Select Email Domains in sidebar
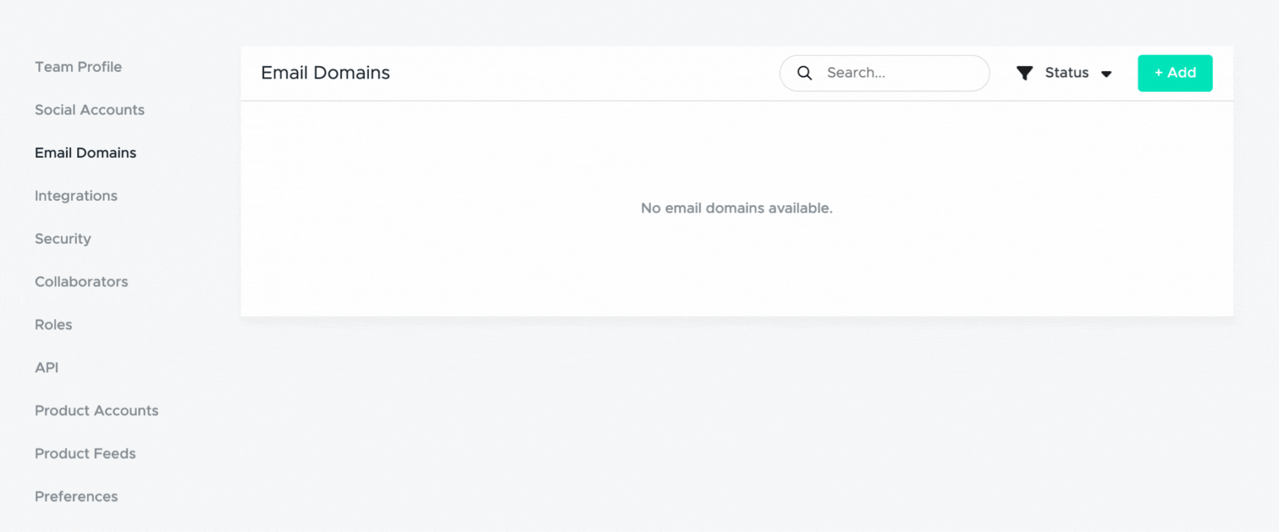This screenshot has height=532, width=1279. click(x=86, y=153)
